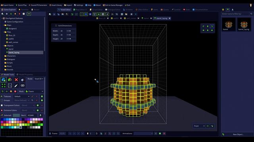254x142 pixels.
Task: Switch to the Model Tools tab
Action: coord(8,75)
